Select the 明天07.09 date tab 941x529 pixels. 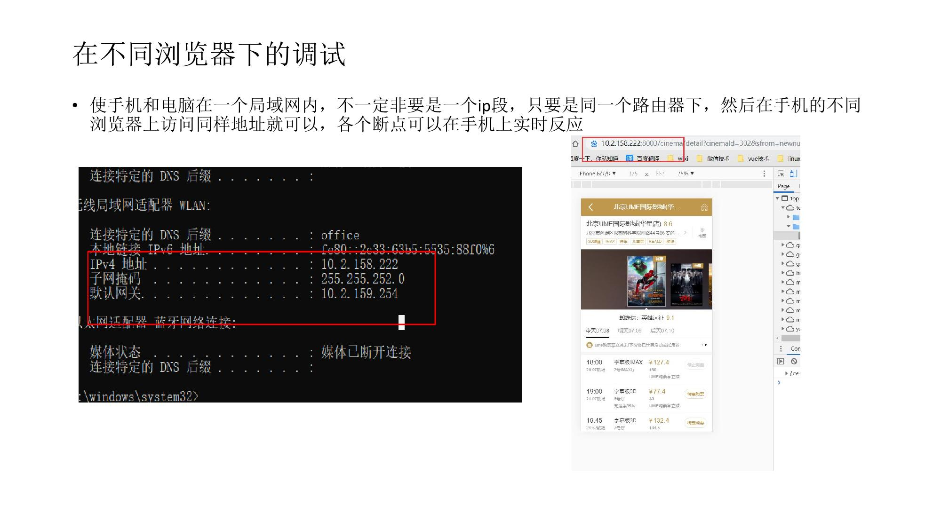point(630,331)
